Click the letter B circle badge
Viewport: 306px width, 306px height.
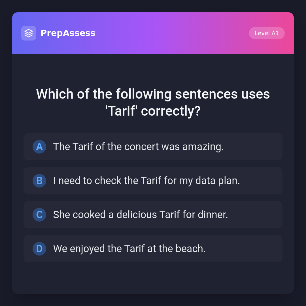(39, 181)
